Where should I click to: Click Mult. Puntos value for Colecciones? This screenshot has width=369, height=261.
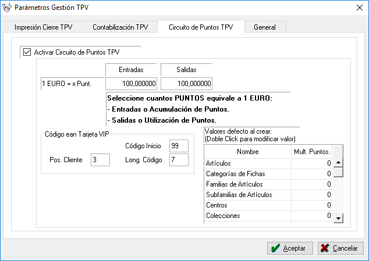pyautogui.click(x=312, y=216)
